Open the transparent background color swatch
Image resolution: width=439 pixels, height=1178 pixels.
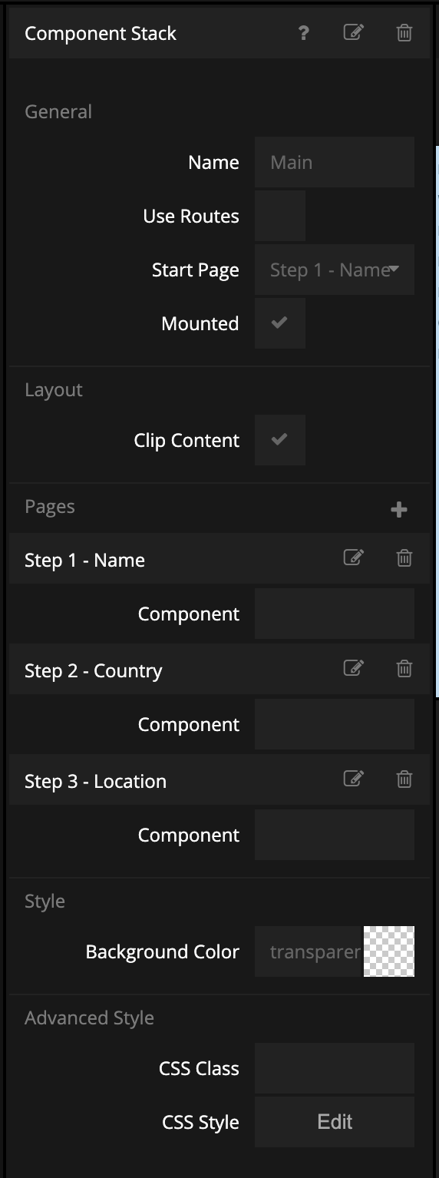389,951
